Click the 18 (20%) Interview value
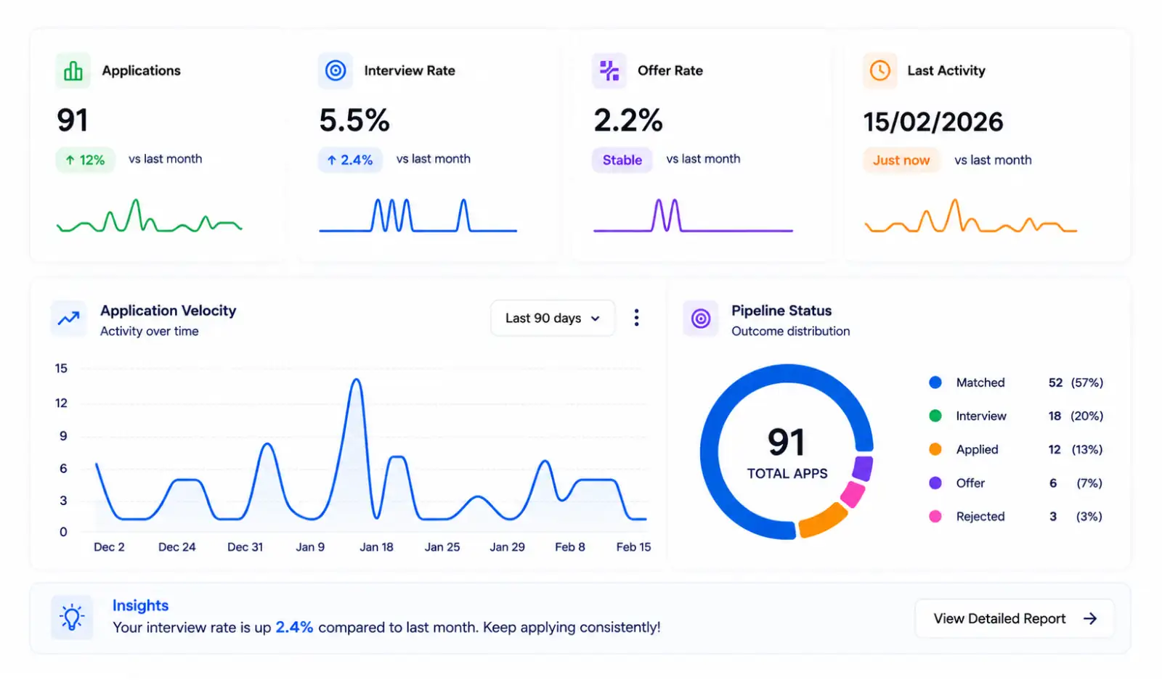 click(1076, 416)
